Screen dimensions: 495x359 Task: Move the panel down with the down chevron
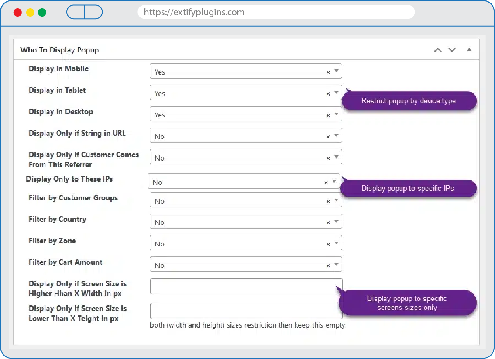click(x=452, y=50)
